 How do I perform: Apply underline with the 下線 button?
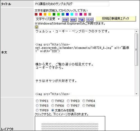(81, 20)
